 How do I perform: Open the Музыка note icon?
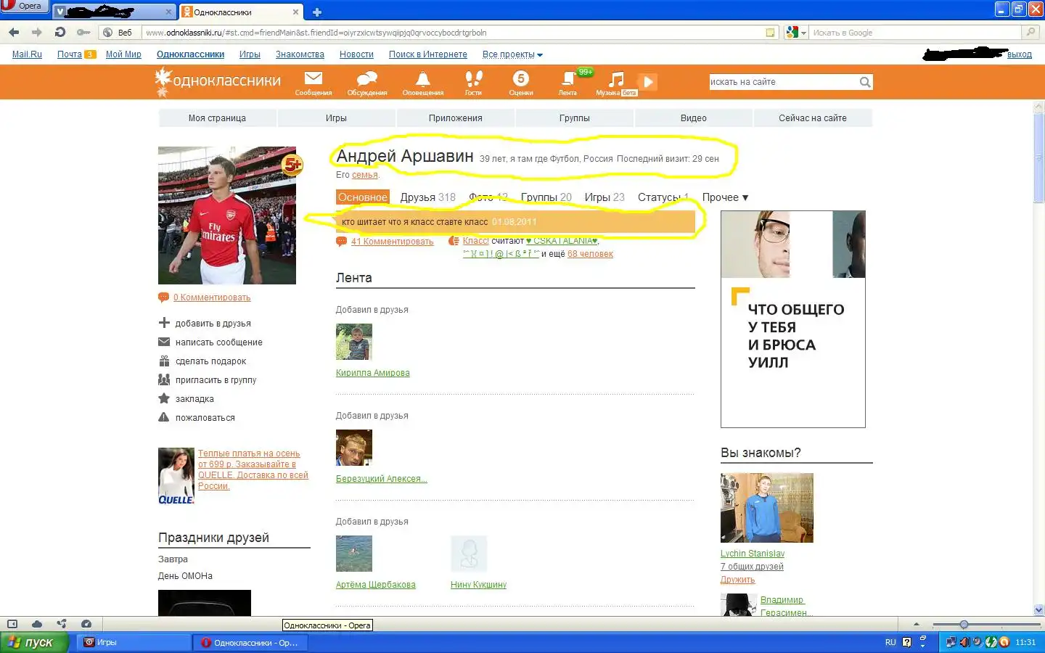point(616,79)
